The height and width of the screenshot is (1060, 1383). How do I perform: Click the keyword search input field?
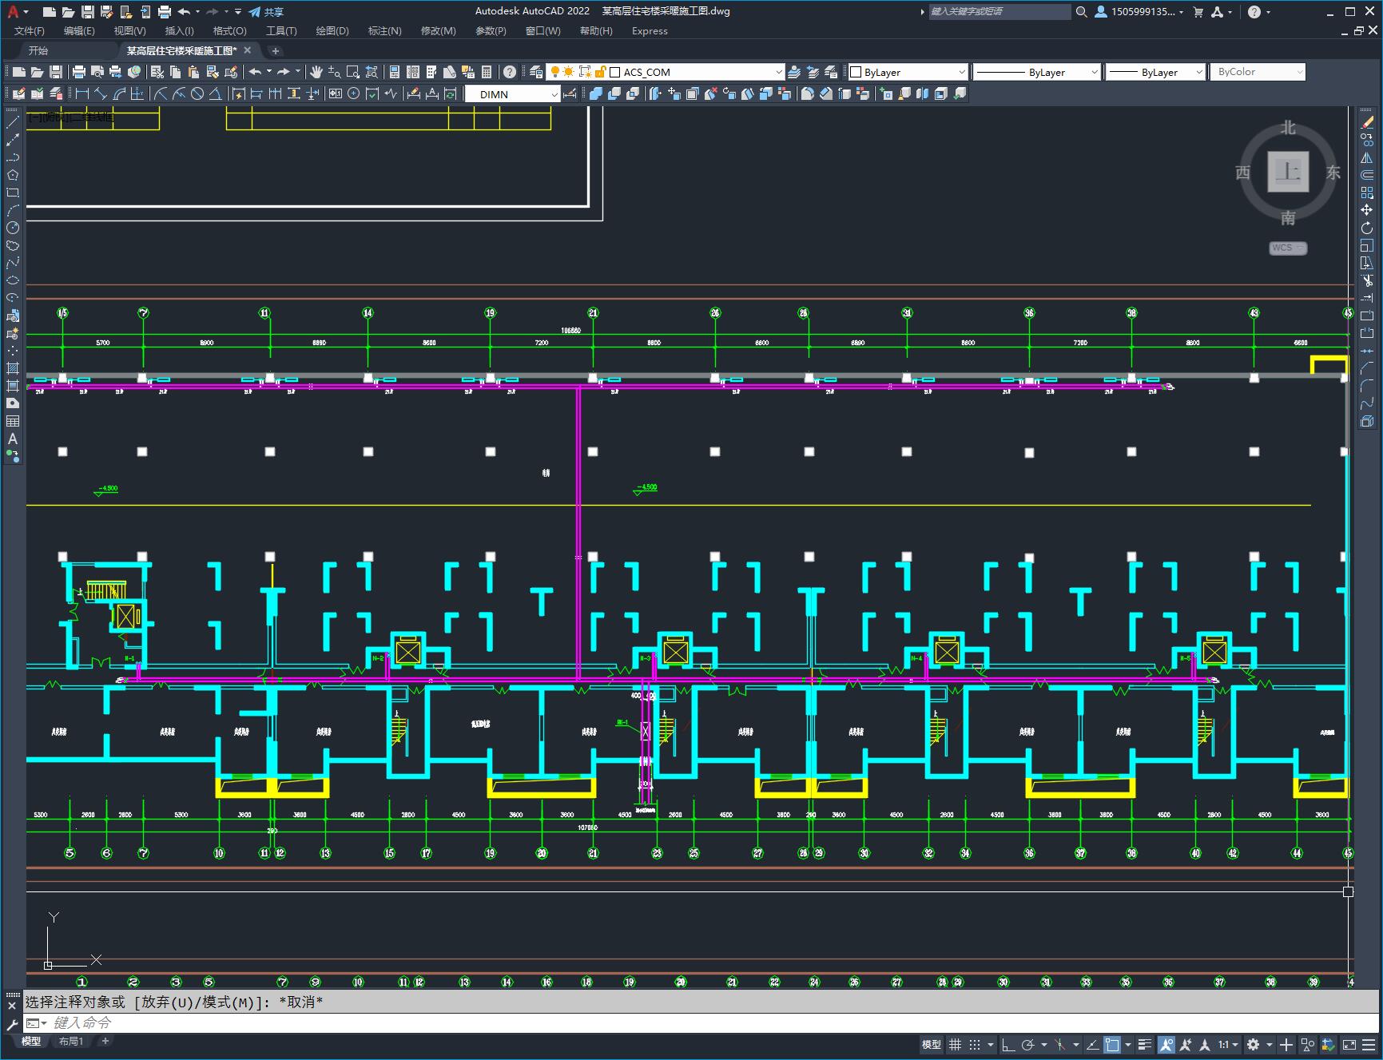[999, 12]
